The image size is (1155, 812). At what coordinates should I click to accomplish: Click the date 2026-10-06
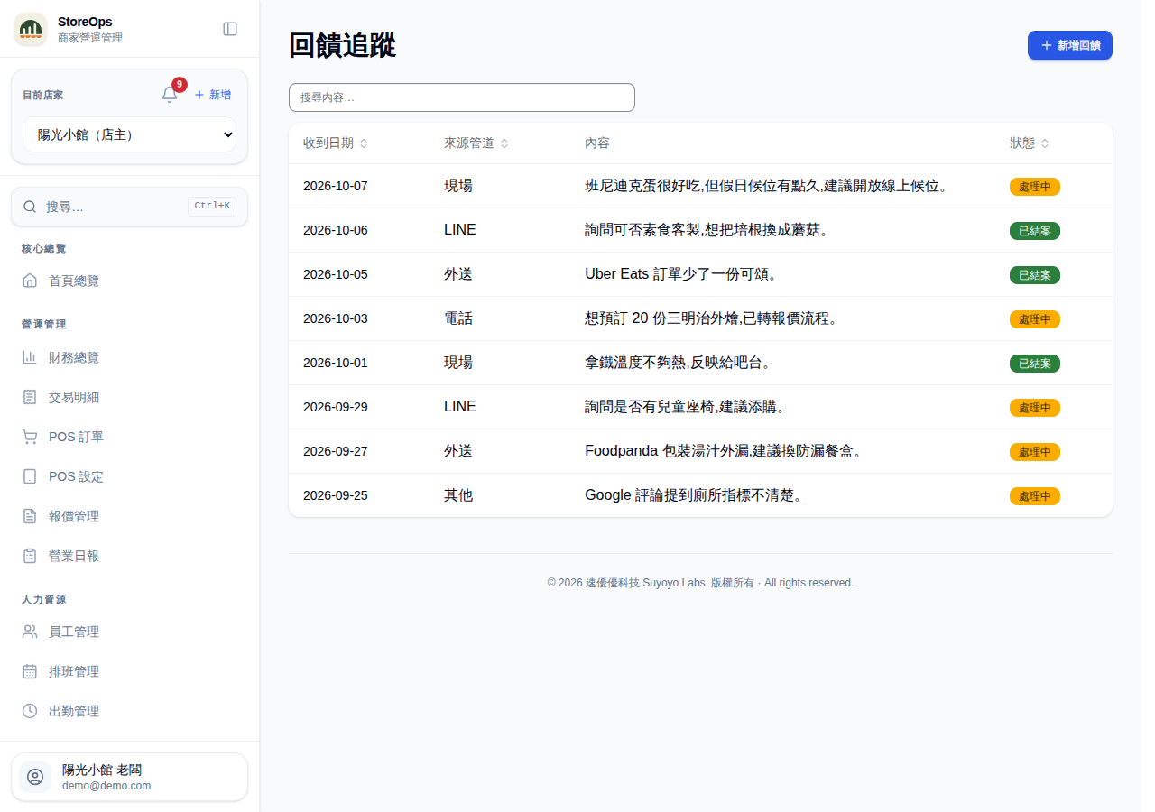click(336, 230)
